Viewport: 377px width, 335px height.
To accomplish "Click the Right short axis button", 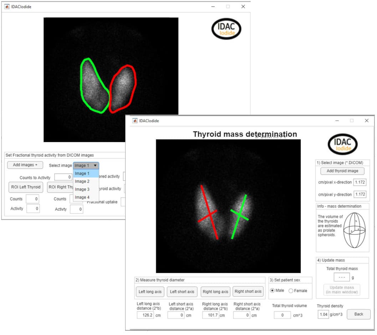I will coord(248,292).
